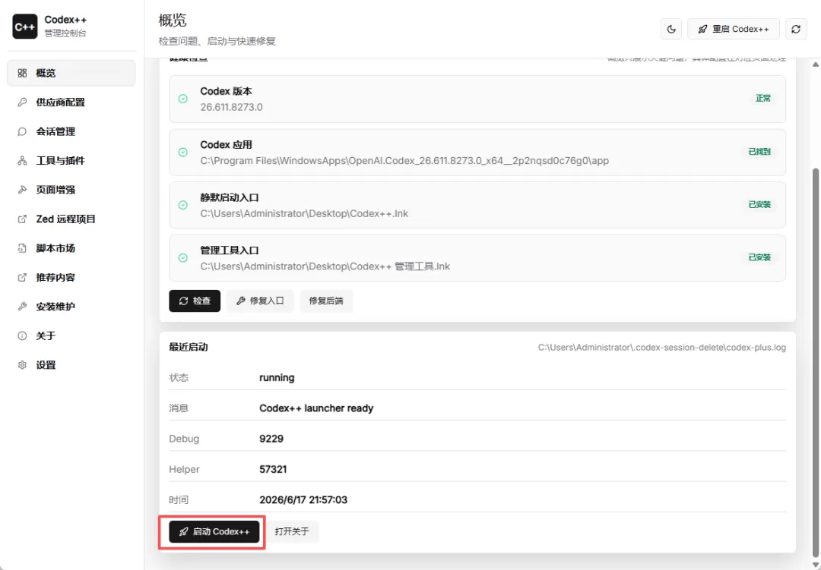Image resolution: width=821 pixels, height=570 pixels.
Task: Click the script file icon beside 脚本市场
Action: click(22, 248)
